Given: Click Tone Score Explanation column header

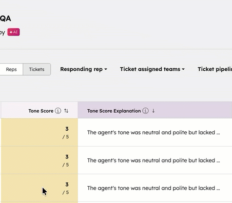Looking at the screenshot, I should point(155,110).
